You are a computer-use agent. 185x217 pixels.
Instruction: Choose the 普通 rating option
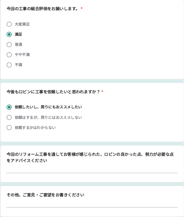pyautogui.click(x=9, y=45)
